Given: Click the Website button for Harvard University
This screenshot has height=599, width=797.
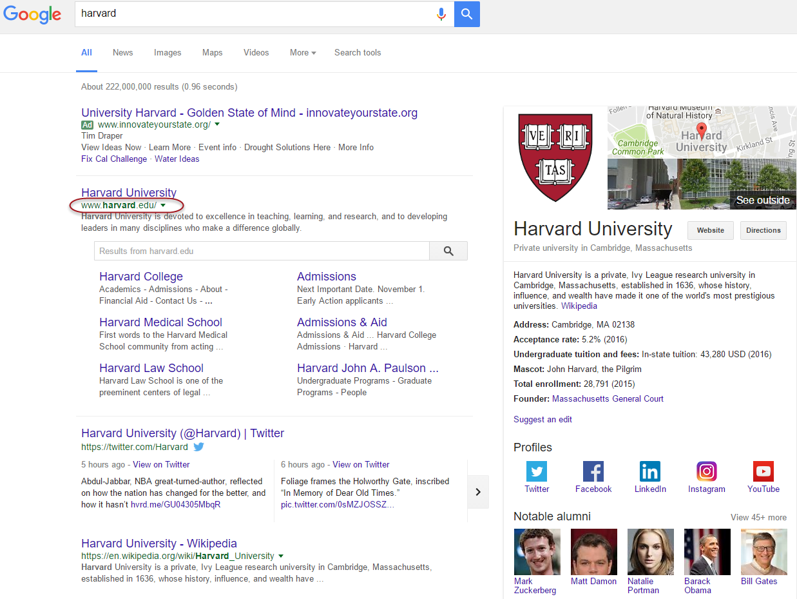Looking at the screenshot, I should tap(710, 230).
